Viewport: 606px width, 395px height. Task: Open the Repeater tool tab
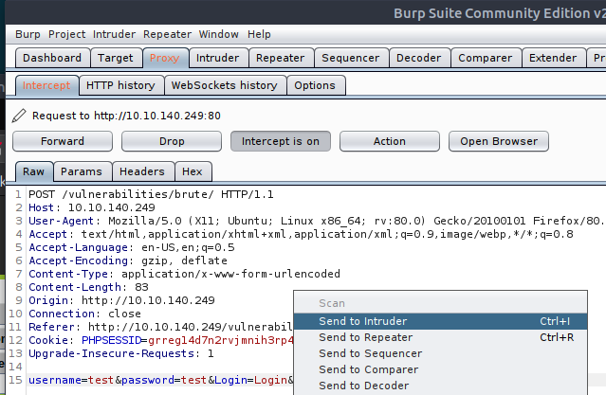click(280, 58)
